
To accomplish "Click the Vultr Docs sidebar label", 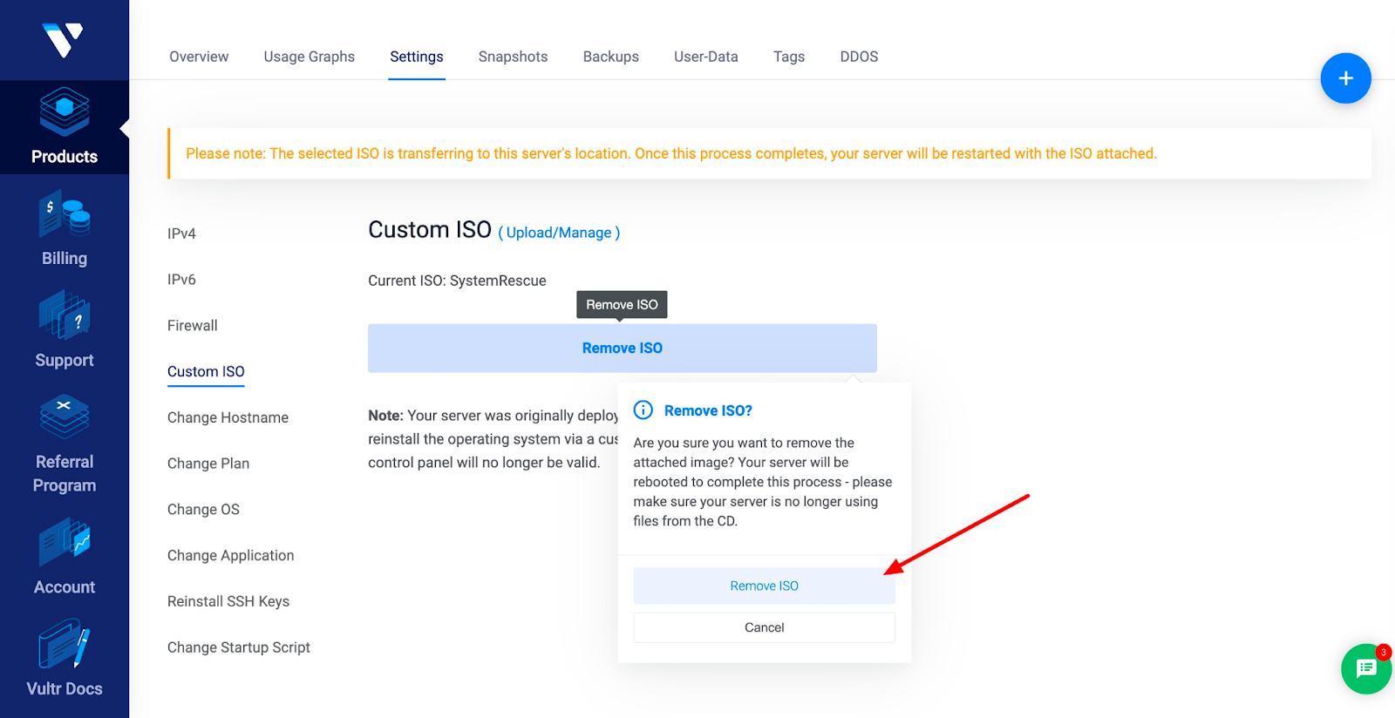I will pyautogui.click(x=65, y=688).
